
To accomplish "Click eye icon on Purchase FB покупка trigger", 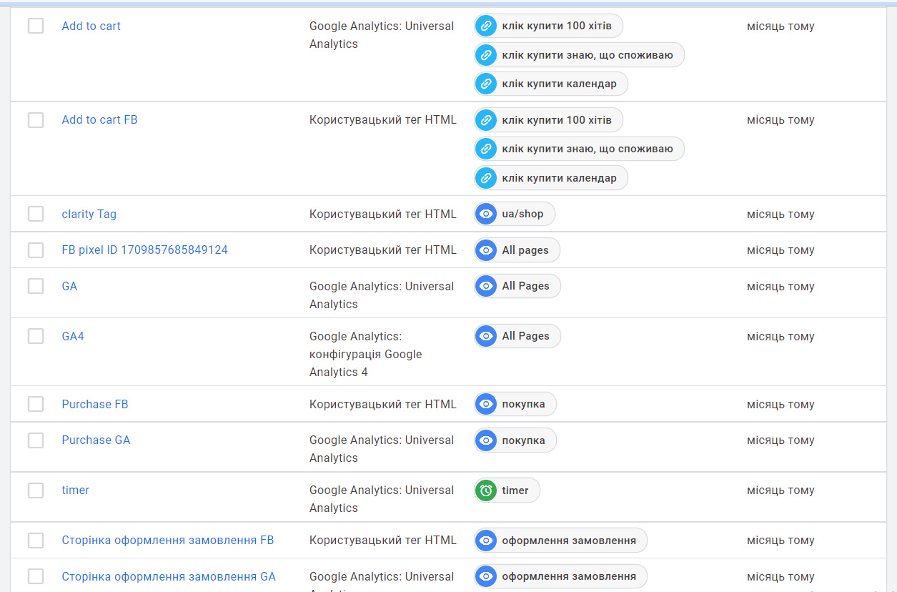I will 486,404.
